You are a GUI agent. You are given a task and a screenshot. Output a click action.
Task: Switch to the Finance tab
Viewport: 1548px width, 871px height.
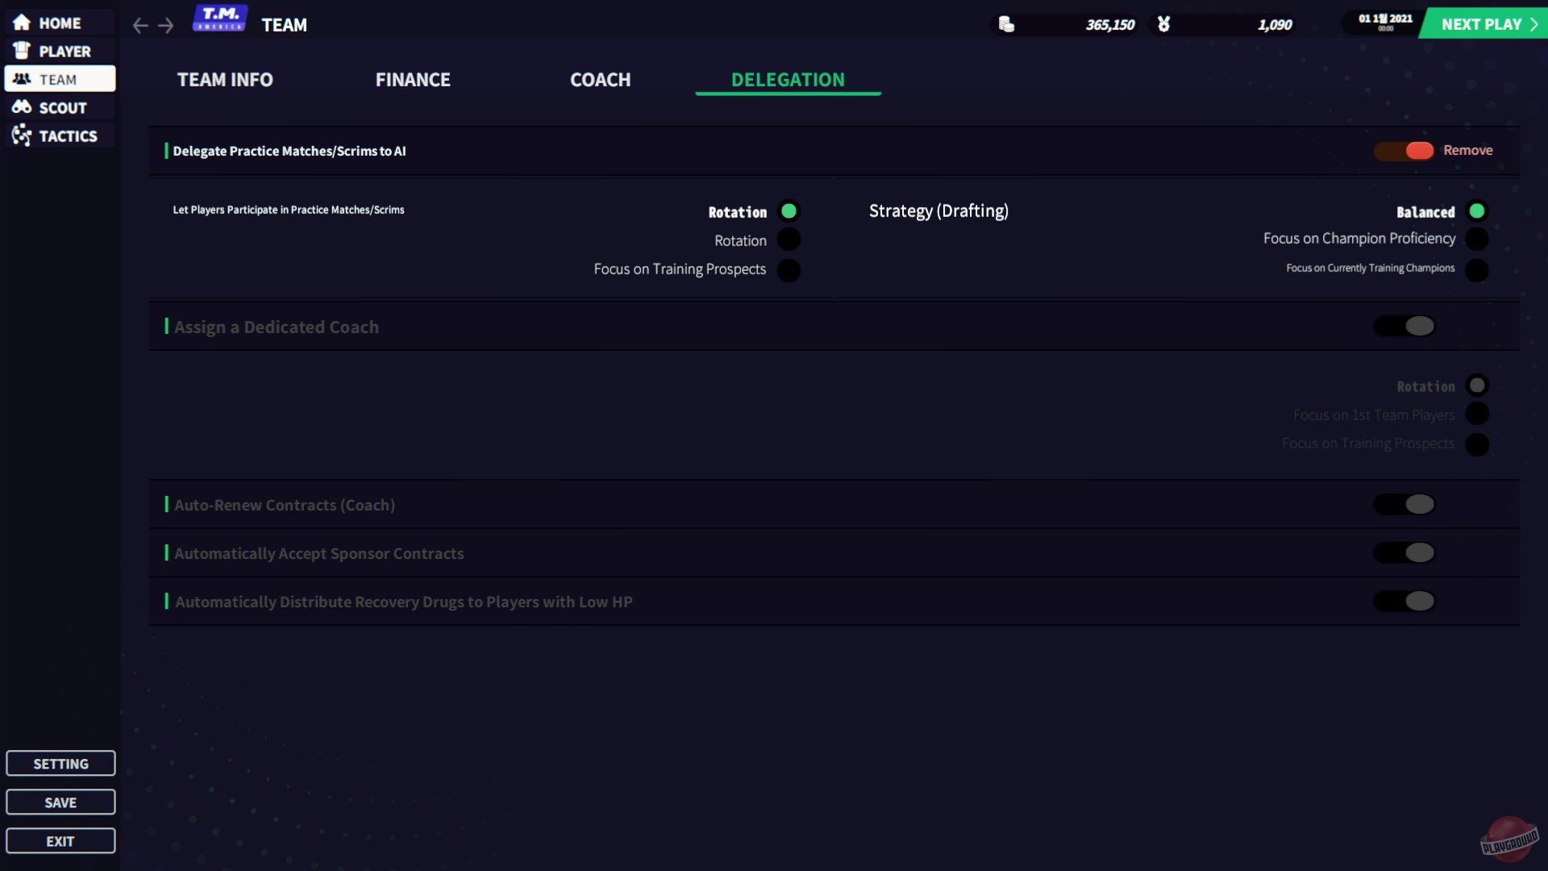pos(412,79)
